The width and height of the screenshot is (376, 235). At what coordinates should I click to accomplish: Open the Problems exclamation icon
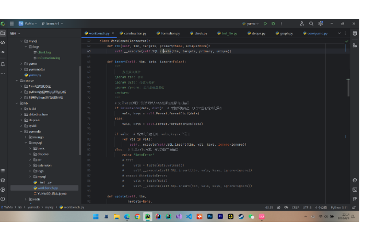3,199
